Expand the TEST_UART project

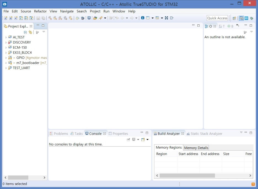click(x=6, y=68)
